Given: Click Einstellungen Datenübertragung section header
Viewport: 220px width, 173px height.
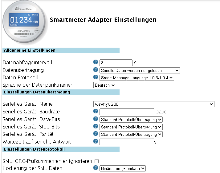Looking at the screenshot, I should pos(61,92).
